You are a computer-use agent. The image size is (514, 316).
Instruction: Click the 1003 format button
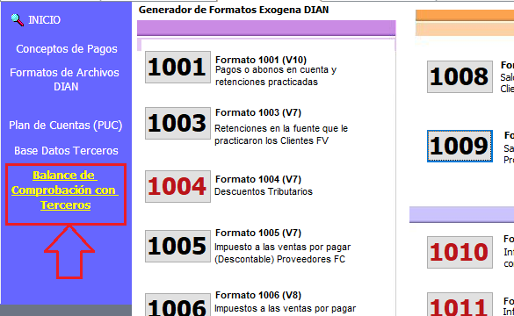click(x=177, y=123)
